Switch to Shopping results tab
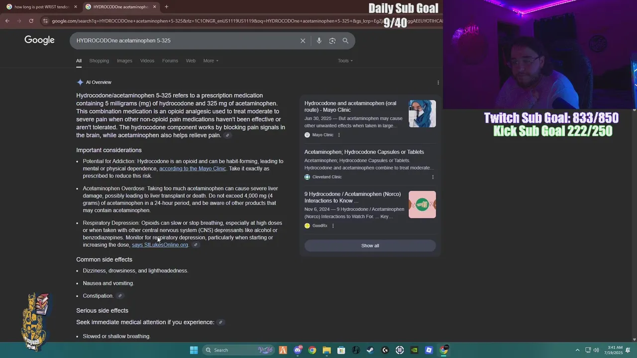Viewport: 637px width, 358px height. pos(99,61)
